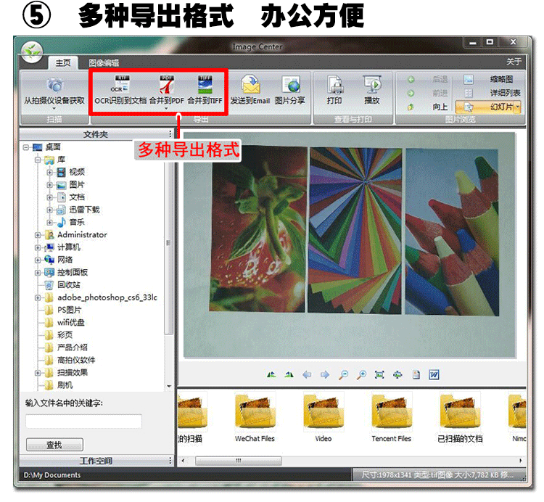The image size is (544, 502).
Task: Fit image to window icon
Action: point(379,374)
